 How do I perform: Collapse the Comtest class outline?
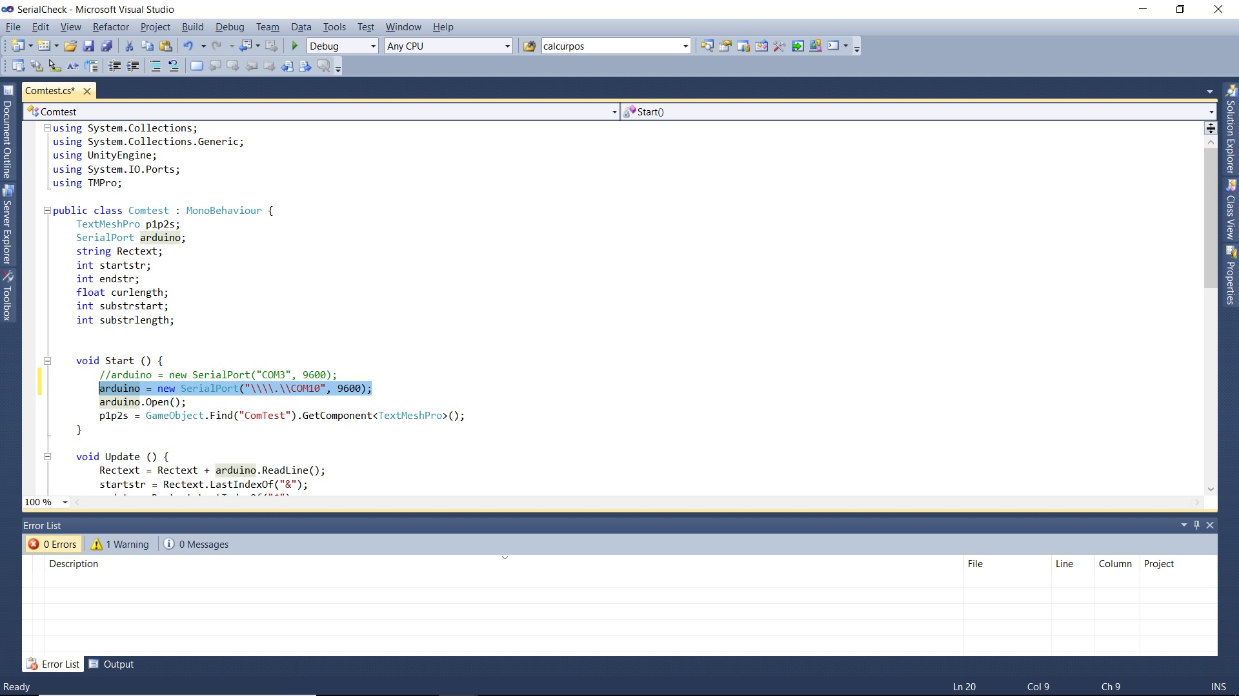click(x=47, y=211)
